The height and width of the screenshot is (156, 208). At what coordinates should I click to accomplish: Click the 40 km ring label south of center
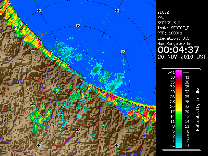pos(78,130)
